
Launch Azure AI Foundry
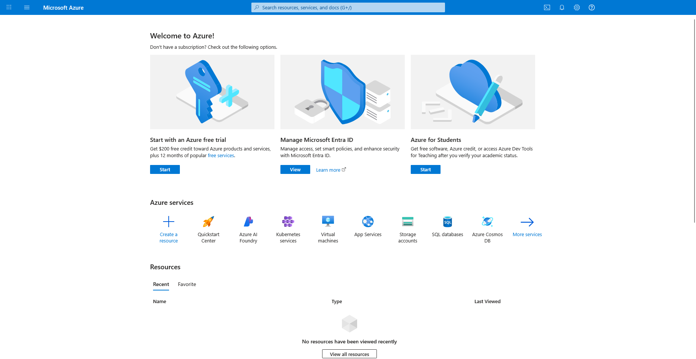248,222
